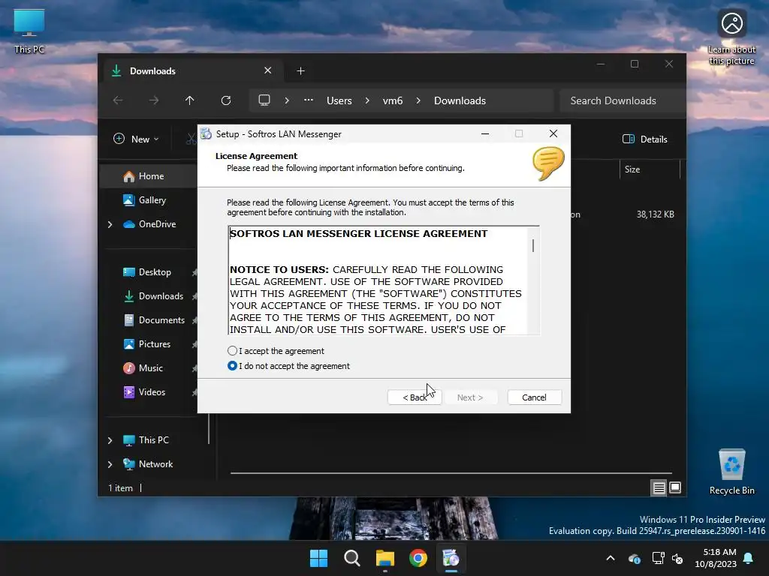Image resolution: width=769 pixels, height=576 pixels.
Task: Open Gallery in File Explorer sidebar
Action: pyautogui.click(x=150, y=199)
